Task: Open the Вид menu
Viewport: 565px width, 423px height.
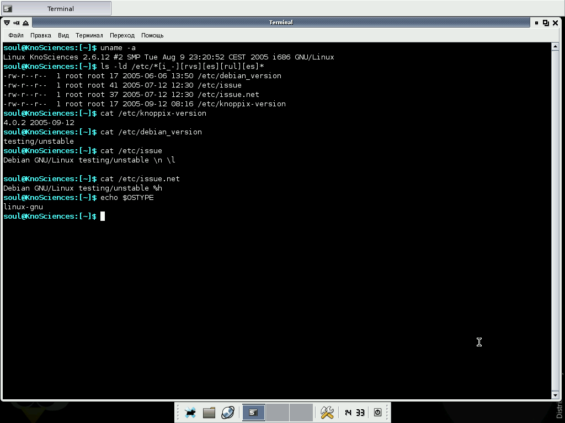Action: coord(63,35)
